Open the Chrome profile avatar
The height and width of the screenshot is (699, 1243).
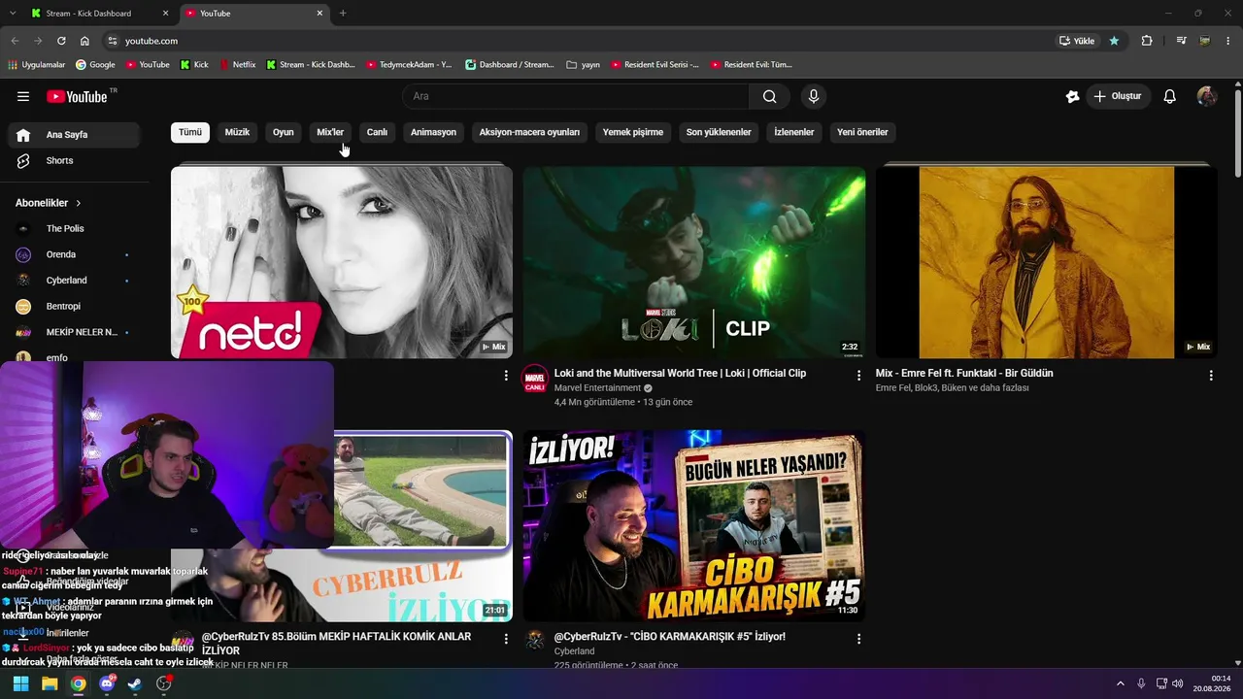point(1205,41)
